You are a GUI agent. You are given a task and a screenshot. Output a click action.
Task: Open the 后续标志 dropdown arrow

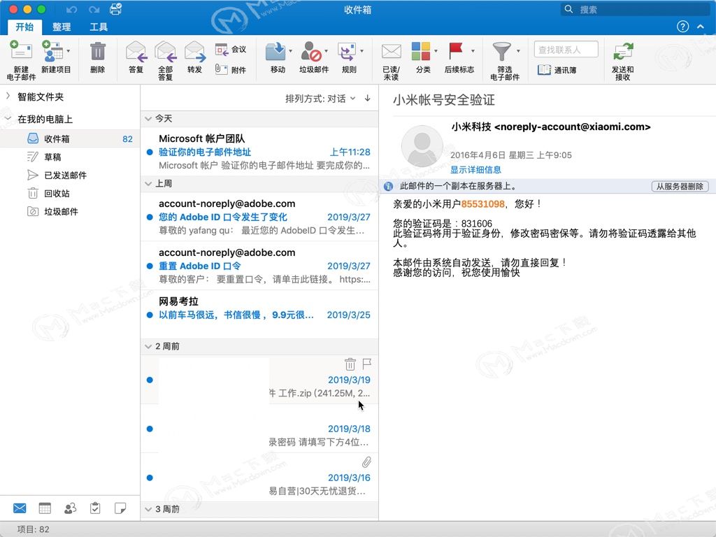click(x=473, y=50)
